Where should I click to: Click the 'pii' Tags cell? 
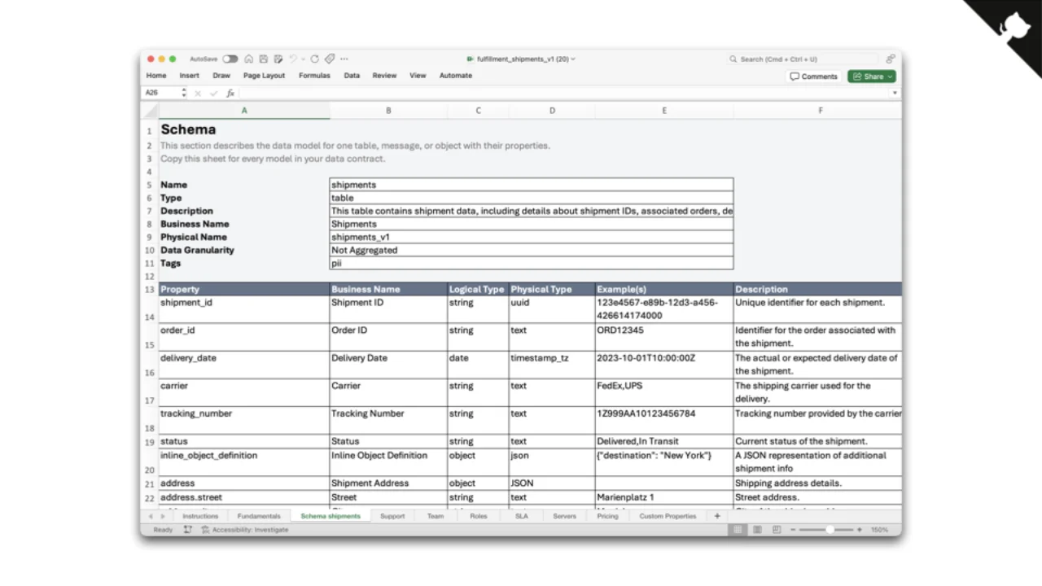[x=532, y=263]
